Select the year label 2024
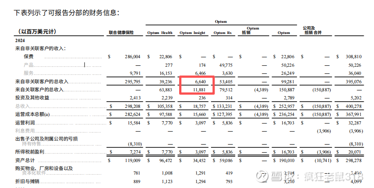Viewport: 374px width, 188px height. 20,40
